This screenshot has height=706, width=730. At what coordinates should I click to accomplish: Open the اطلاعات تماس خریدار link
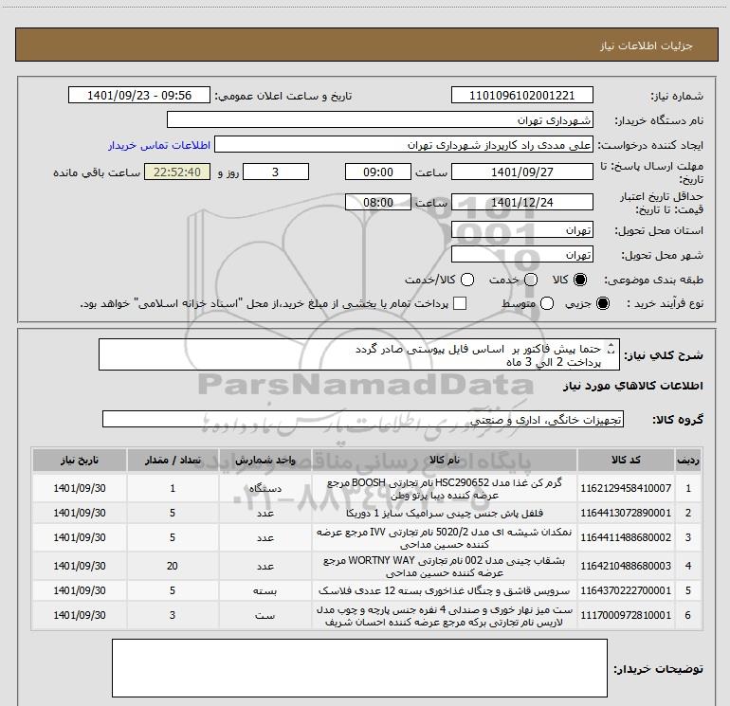click(159, 145)
